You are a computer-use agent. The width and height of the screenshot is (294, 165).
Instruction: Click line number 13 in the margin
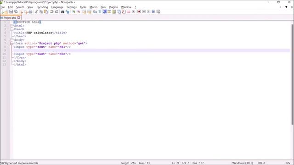click(4, 65)
